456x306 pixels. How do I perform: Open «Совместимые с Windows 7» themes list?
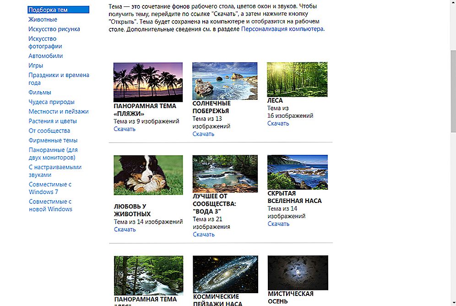[x=50, y=188]
